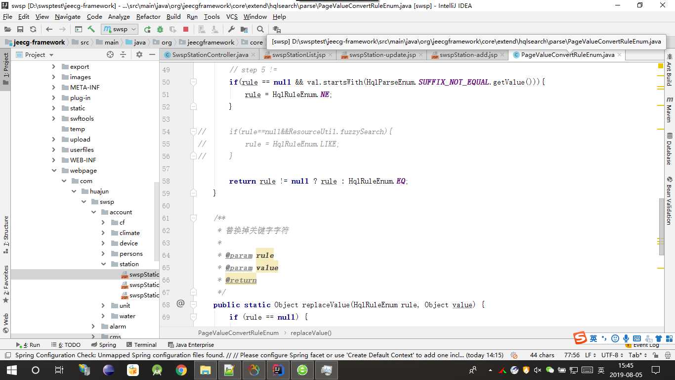The height and width of the screenshot is (380, 675).
Task: Switch to SwspStationController.java tab
Action: point(210,54)
